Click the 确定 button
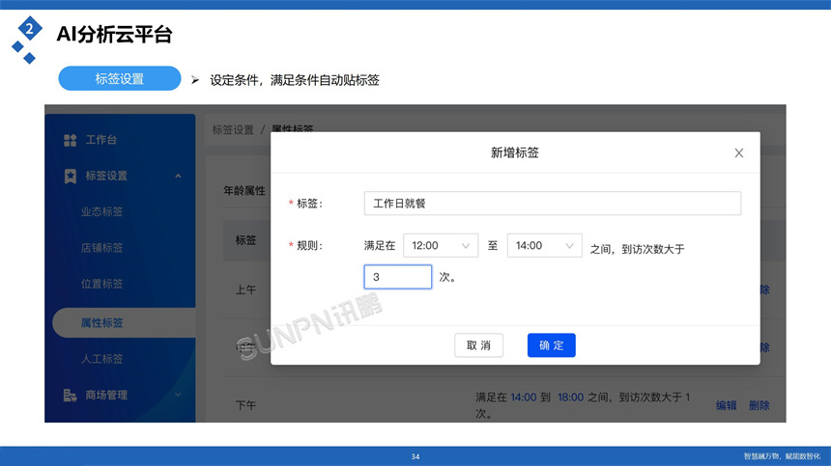This screenshot has width=831, height=466. [x=551, y=345]
